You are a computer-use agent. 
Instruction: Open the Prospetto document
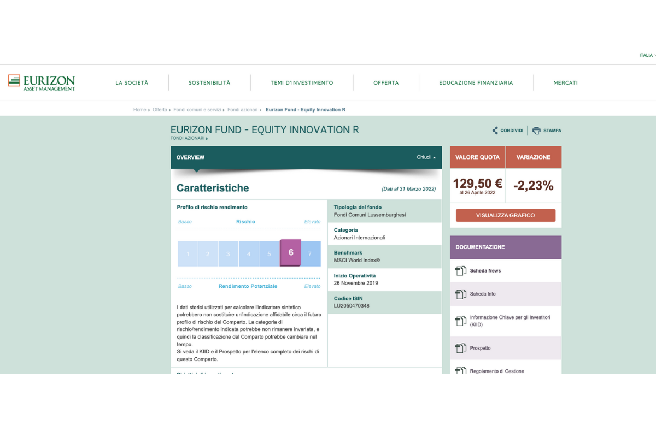[x=481, y=348]
